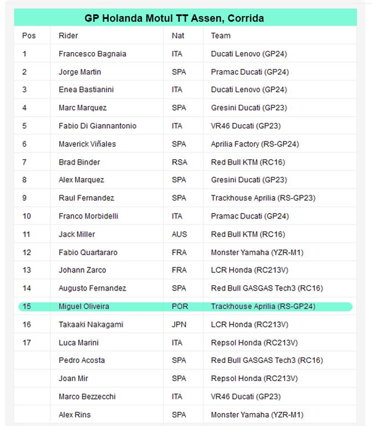Click the Rider column header
Viewport: 372px width, 426px height.
(x=68, y=35)
